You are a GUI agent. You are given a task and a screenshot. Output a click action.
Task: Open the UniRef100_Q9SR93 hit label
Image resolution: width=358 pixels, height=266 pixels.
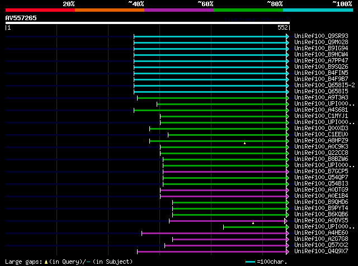[321, 36]
